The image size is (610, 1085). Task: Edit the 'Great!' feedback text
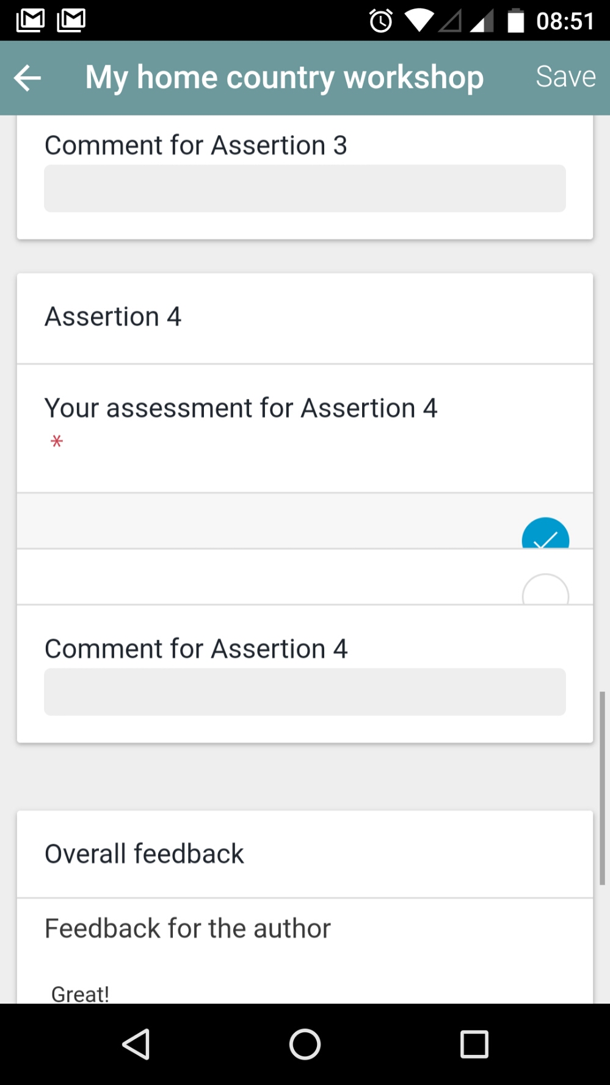coord(80,993)
